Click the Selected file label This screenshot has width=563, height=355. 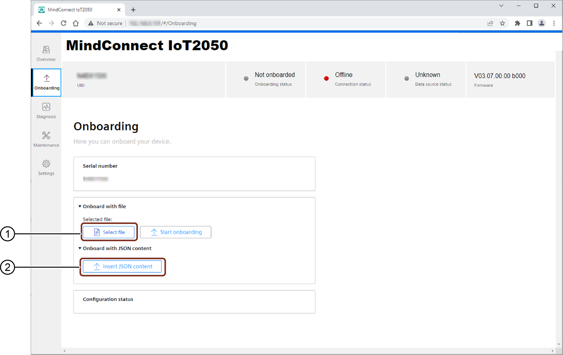tap(97, 219)
